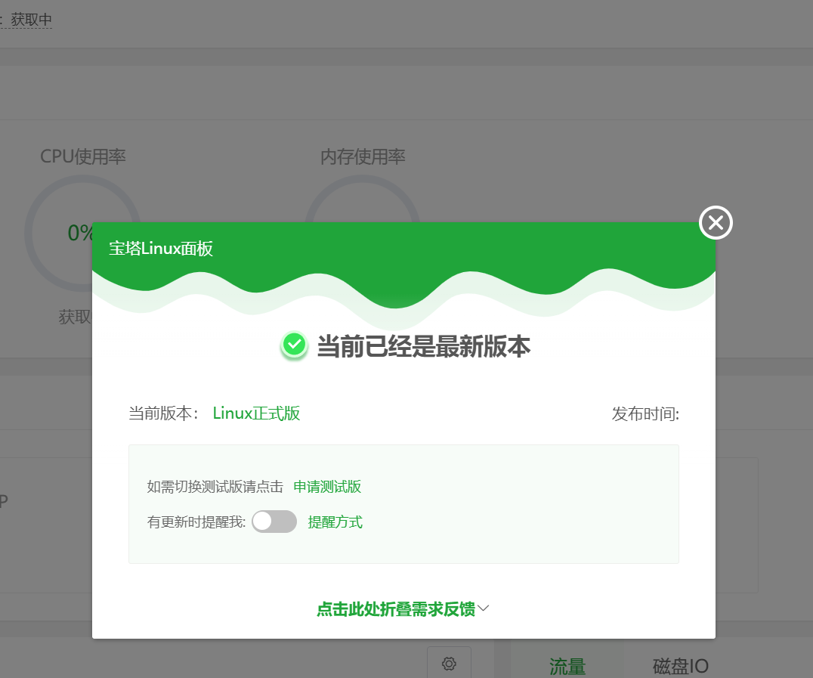Collapse 点击此处折叠需求反馈 section
Image resolution: width=813 pixels, height=678 pixels.
tap(403, 608)
